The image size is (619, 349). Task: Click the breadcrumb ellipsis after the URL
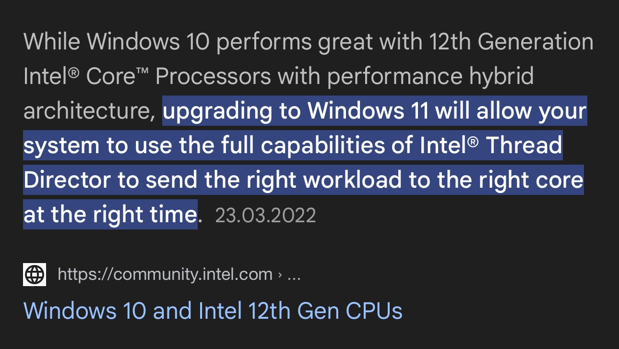coord(294,275)
